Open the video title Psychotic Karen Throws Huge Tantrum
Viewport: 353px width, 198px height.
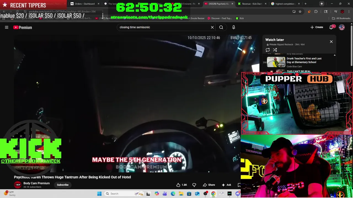72,177
